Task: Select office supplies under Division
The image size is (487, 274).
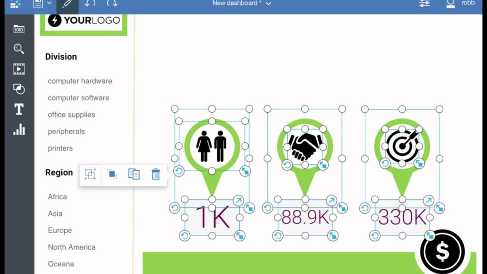Action: coord(71,115)
